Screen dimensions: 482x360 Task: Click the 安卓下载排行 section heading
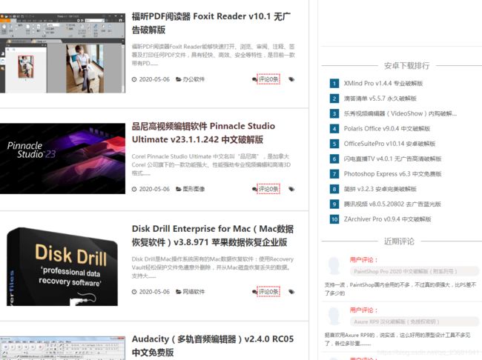click(x=406, y=65)
